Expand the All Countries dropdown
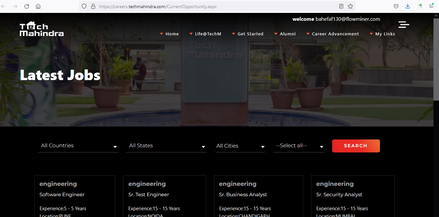 click(78, 146)
